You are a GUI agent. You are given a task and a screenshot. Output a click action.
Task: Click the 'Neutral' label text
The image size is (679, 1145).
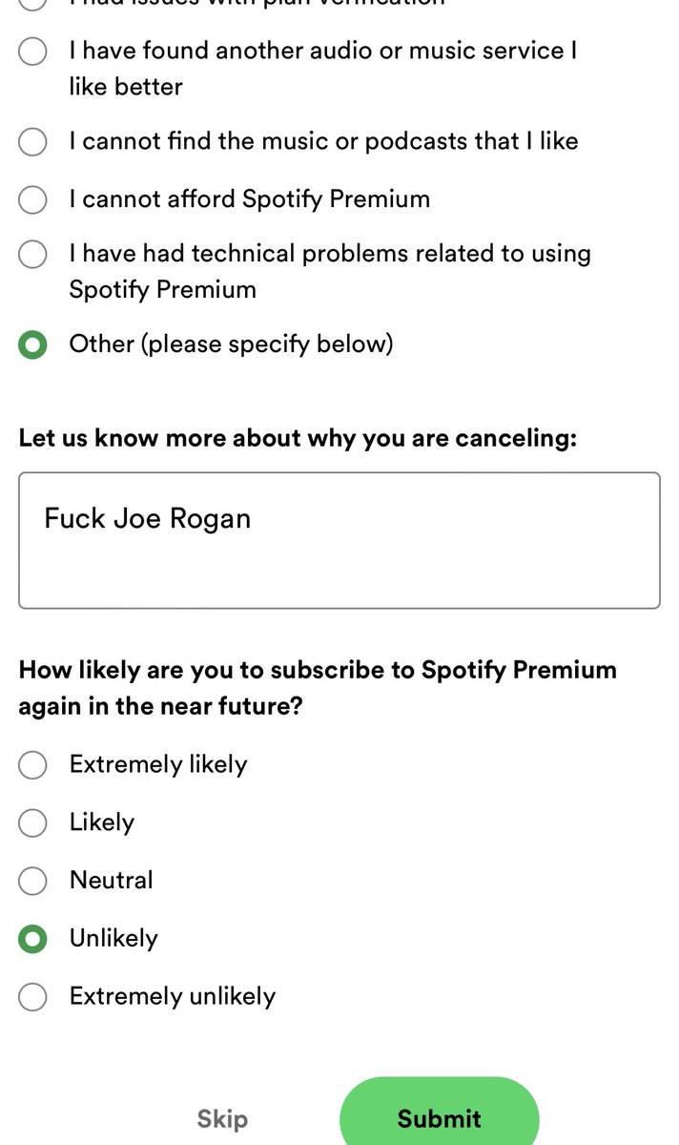[x=112, y=880]
